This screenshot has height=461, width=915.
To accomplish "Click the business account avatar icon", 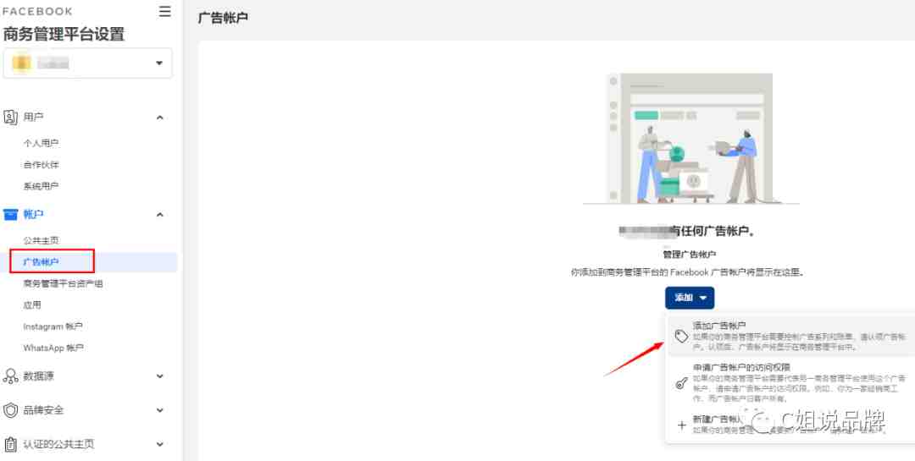I will [21, 63].
